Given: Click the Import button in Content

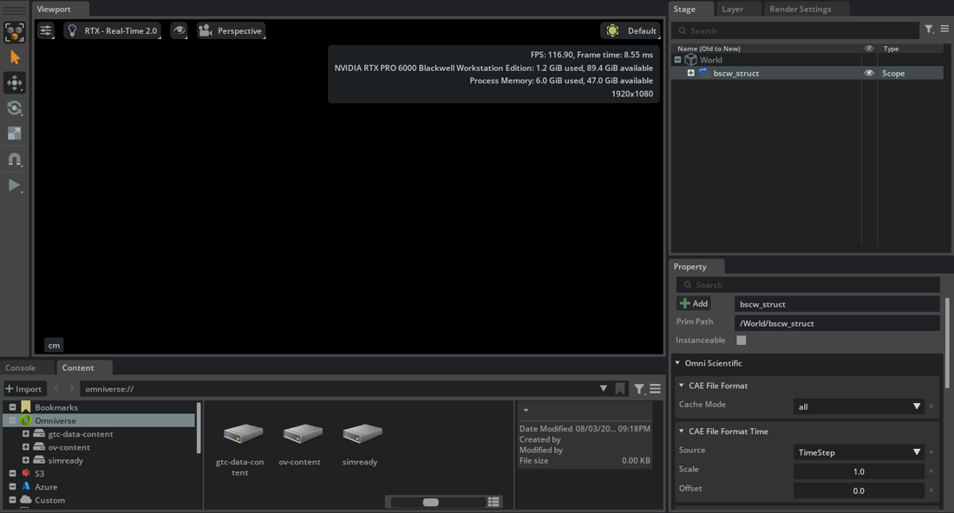Looking at the screenshot, I should point(24,389).
